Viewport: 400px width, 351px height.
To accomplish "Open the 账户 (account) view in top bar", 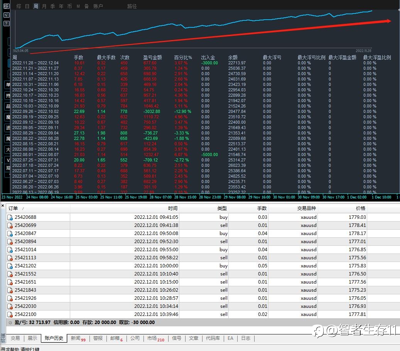I will tap(98, 6).
